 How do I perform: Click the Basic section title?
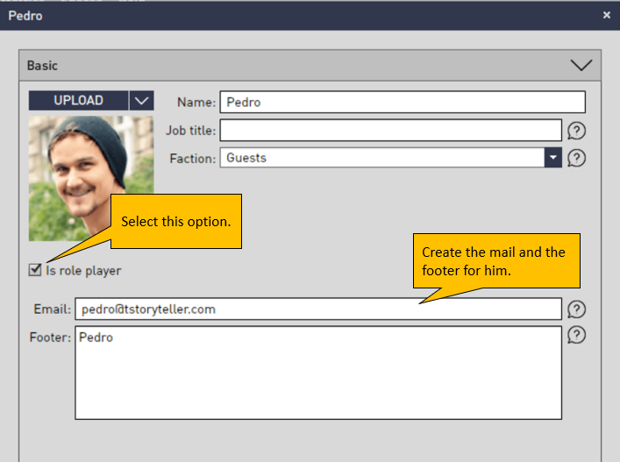tap(42, 66)
